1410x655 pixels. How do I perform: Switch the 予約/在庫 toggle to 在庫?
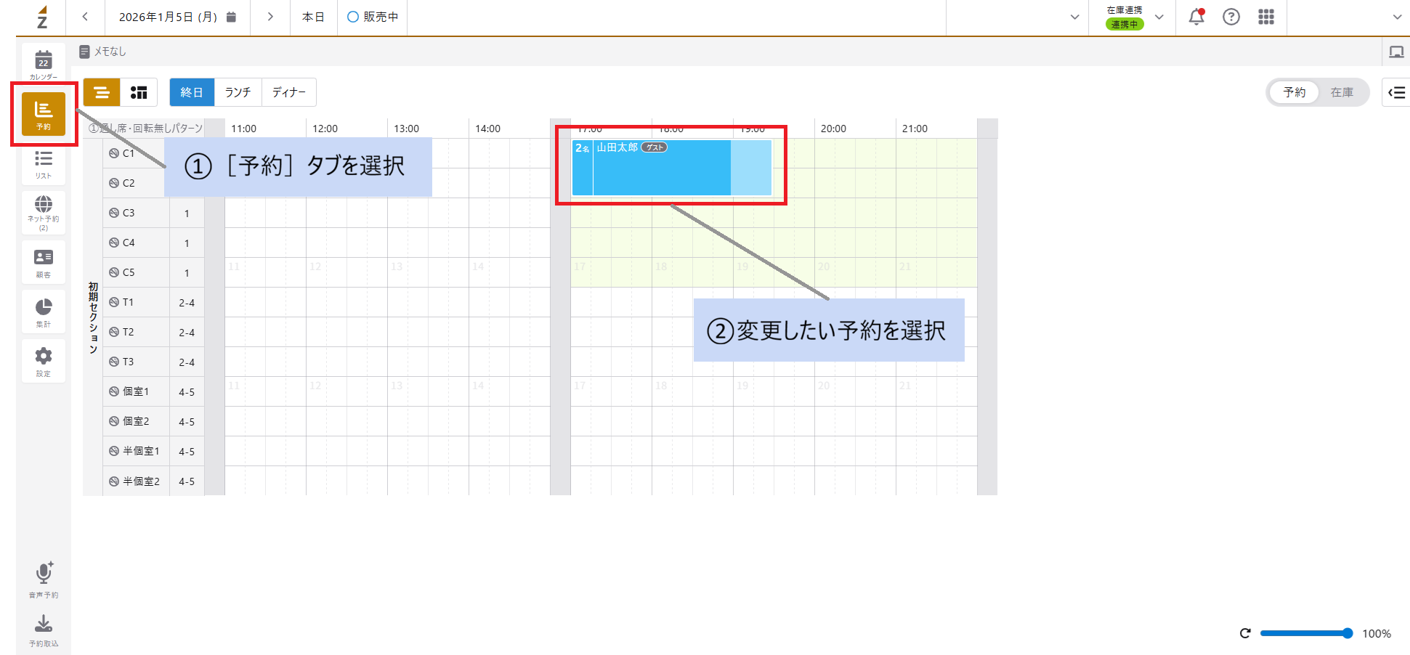(1342, 92)
